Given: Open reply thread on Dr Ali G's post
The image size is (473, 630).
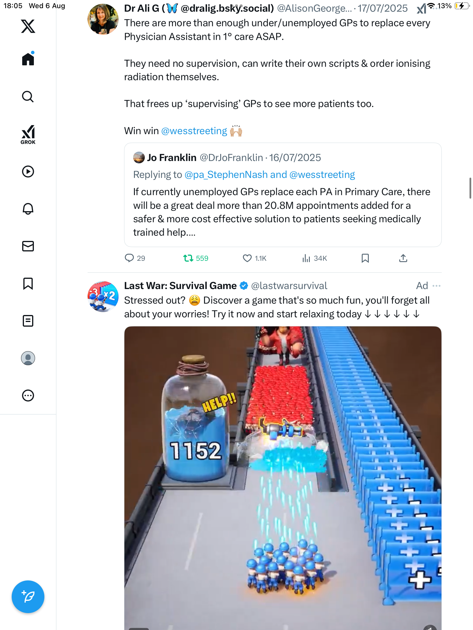Looking at the screenshot, I should coord(129,258).
